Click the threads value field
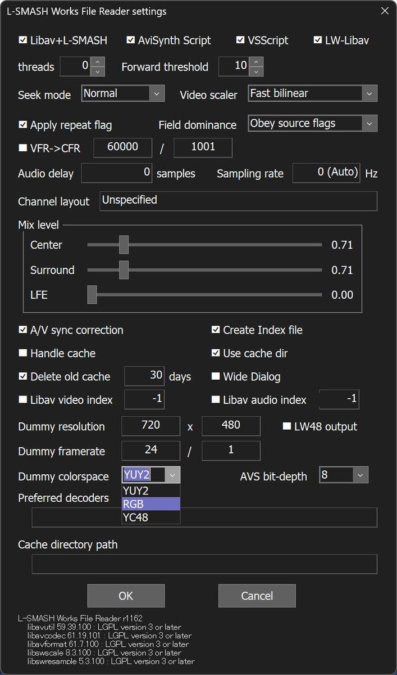 tap(76, 66)
